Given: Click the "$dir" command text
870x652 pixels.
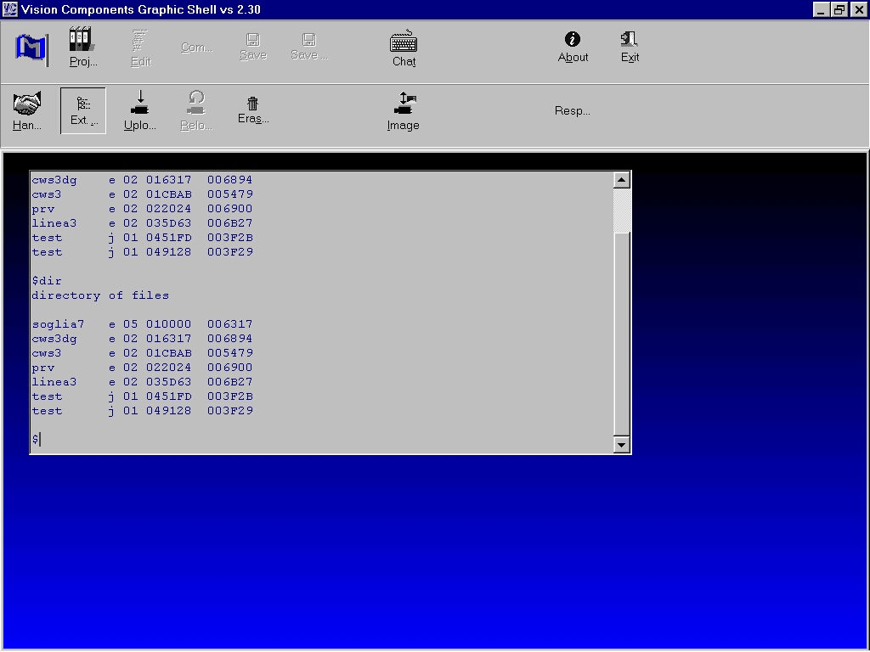Looking at the screenshot, I should (47, 281).
